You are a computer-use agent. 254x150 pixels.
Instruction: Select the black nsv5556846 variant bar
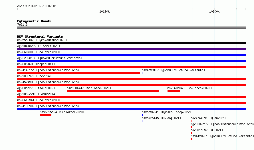coord(131,43)
